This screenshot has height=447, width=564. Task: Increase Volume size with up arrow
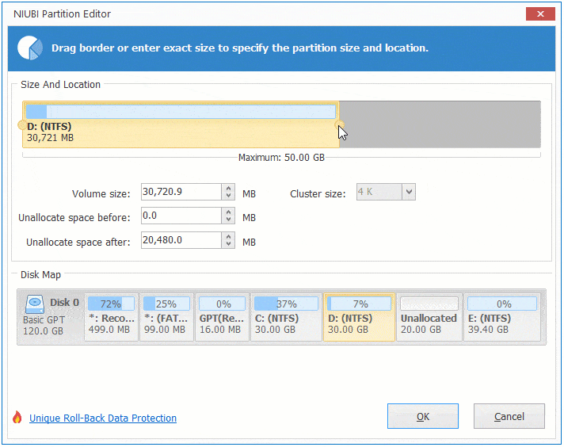coord(229,189)
